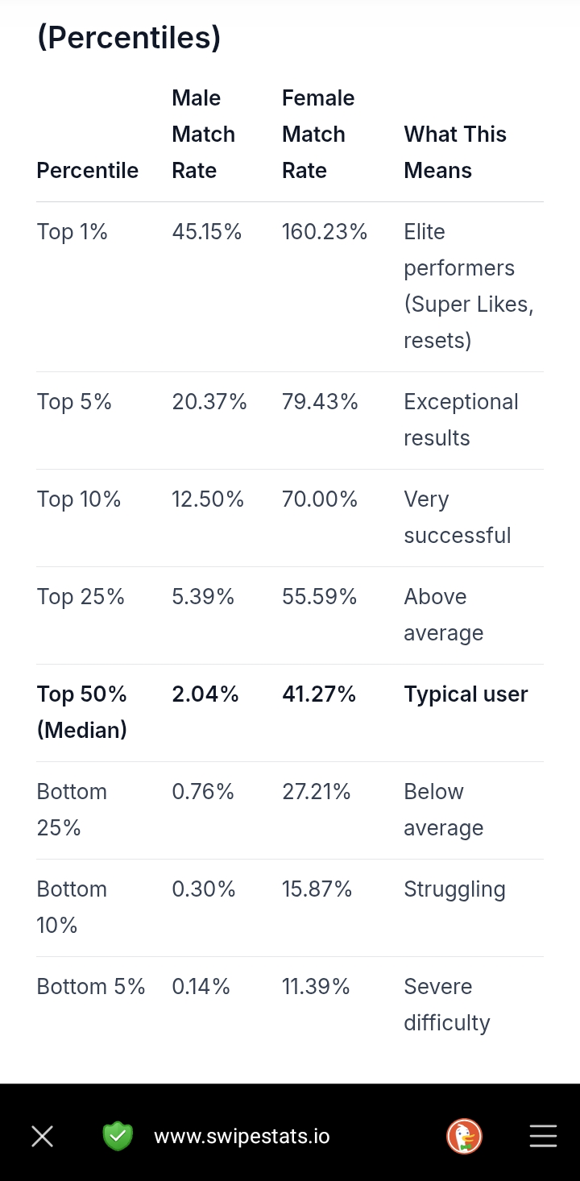The width and height of the screenshot is (580, 1181).
Task: Tap the 160.23% female match rate
Action: point(325,232)
